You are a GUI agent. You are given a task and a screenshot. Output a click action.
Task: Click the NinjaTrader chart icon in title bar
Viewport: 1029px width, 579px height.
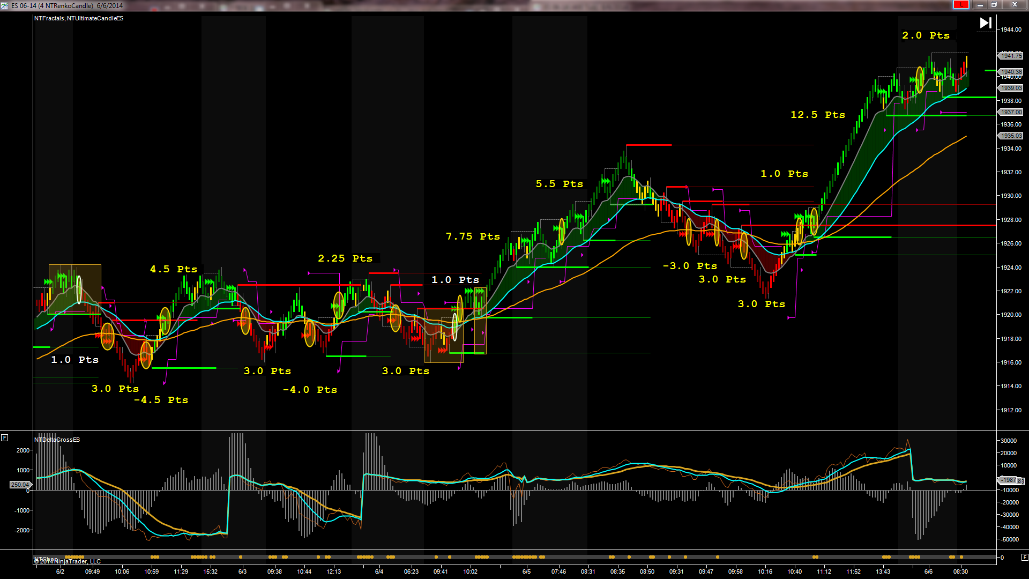pos(5,5)
